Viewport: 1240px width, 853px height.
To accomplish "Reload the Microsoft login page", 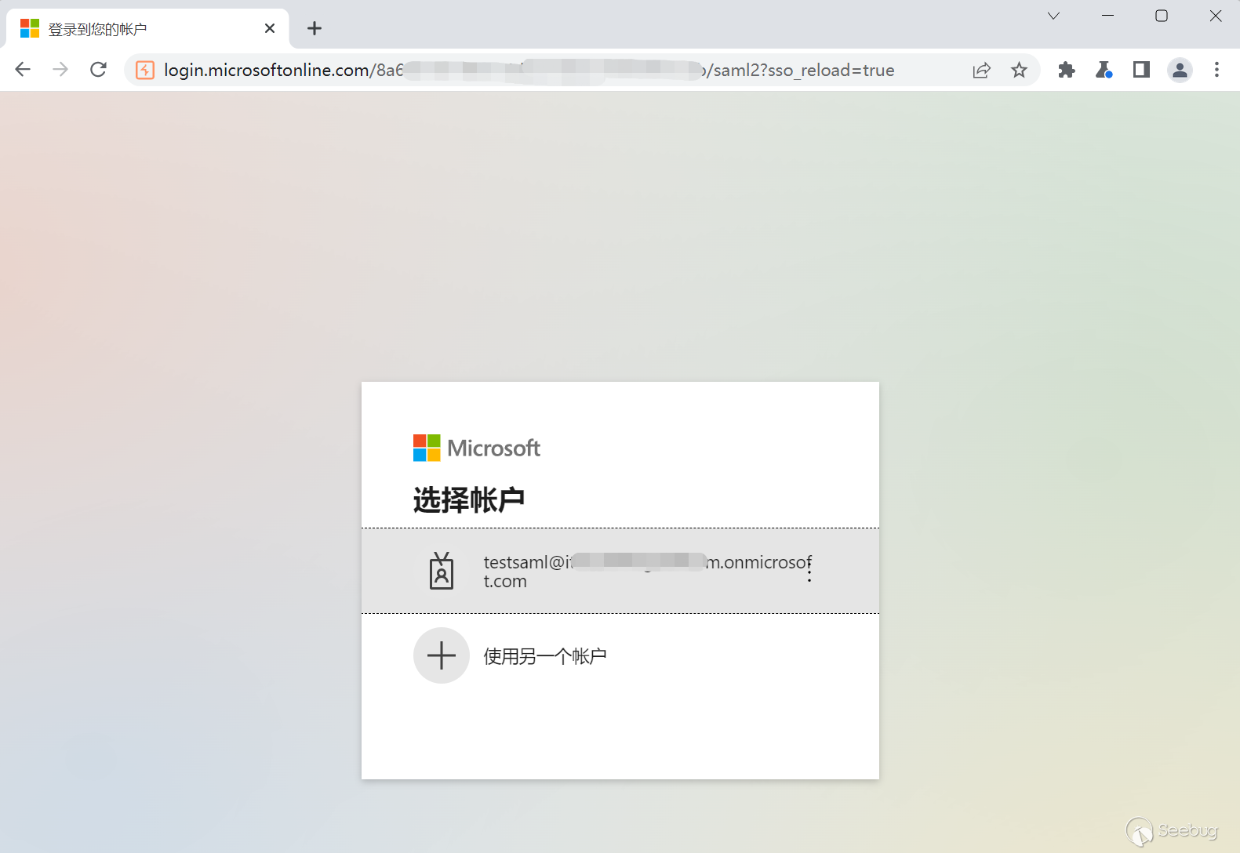I will point(98,70).
